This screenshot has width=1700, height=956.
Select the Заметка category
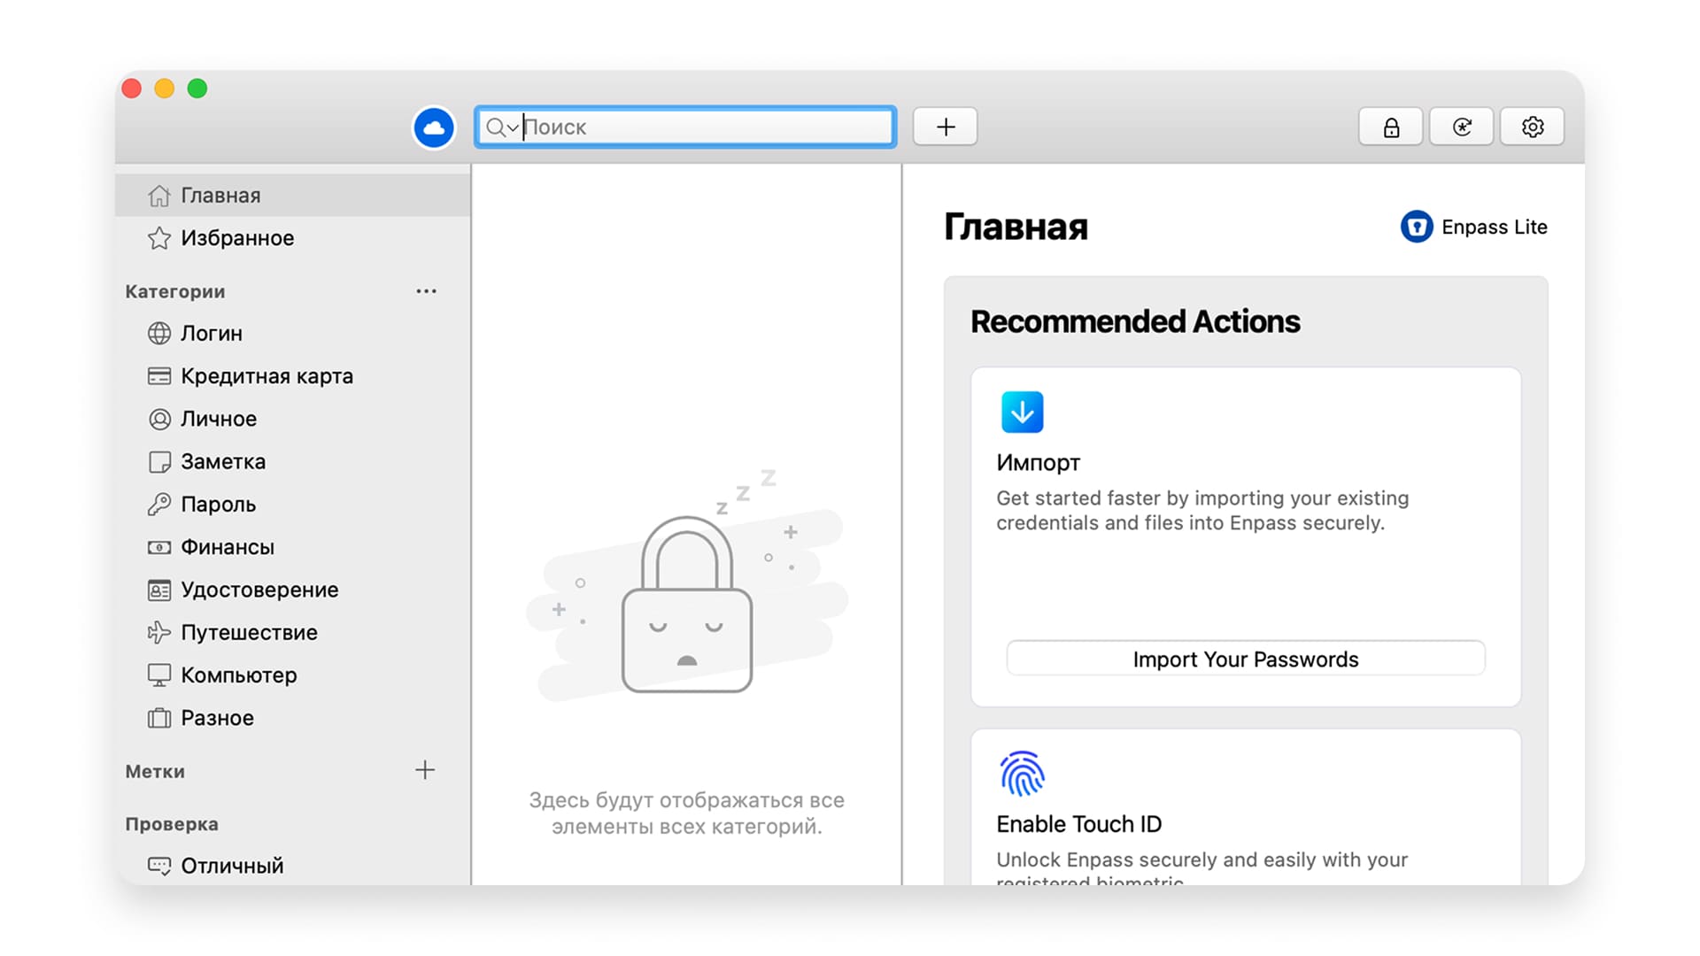222,462
